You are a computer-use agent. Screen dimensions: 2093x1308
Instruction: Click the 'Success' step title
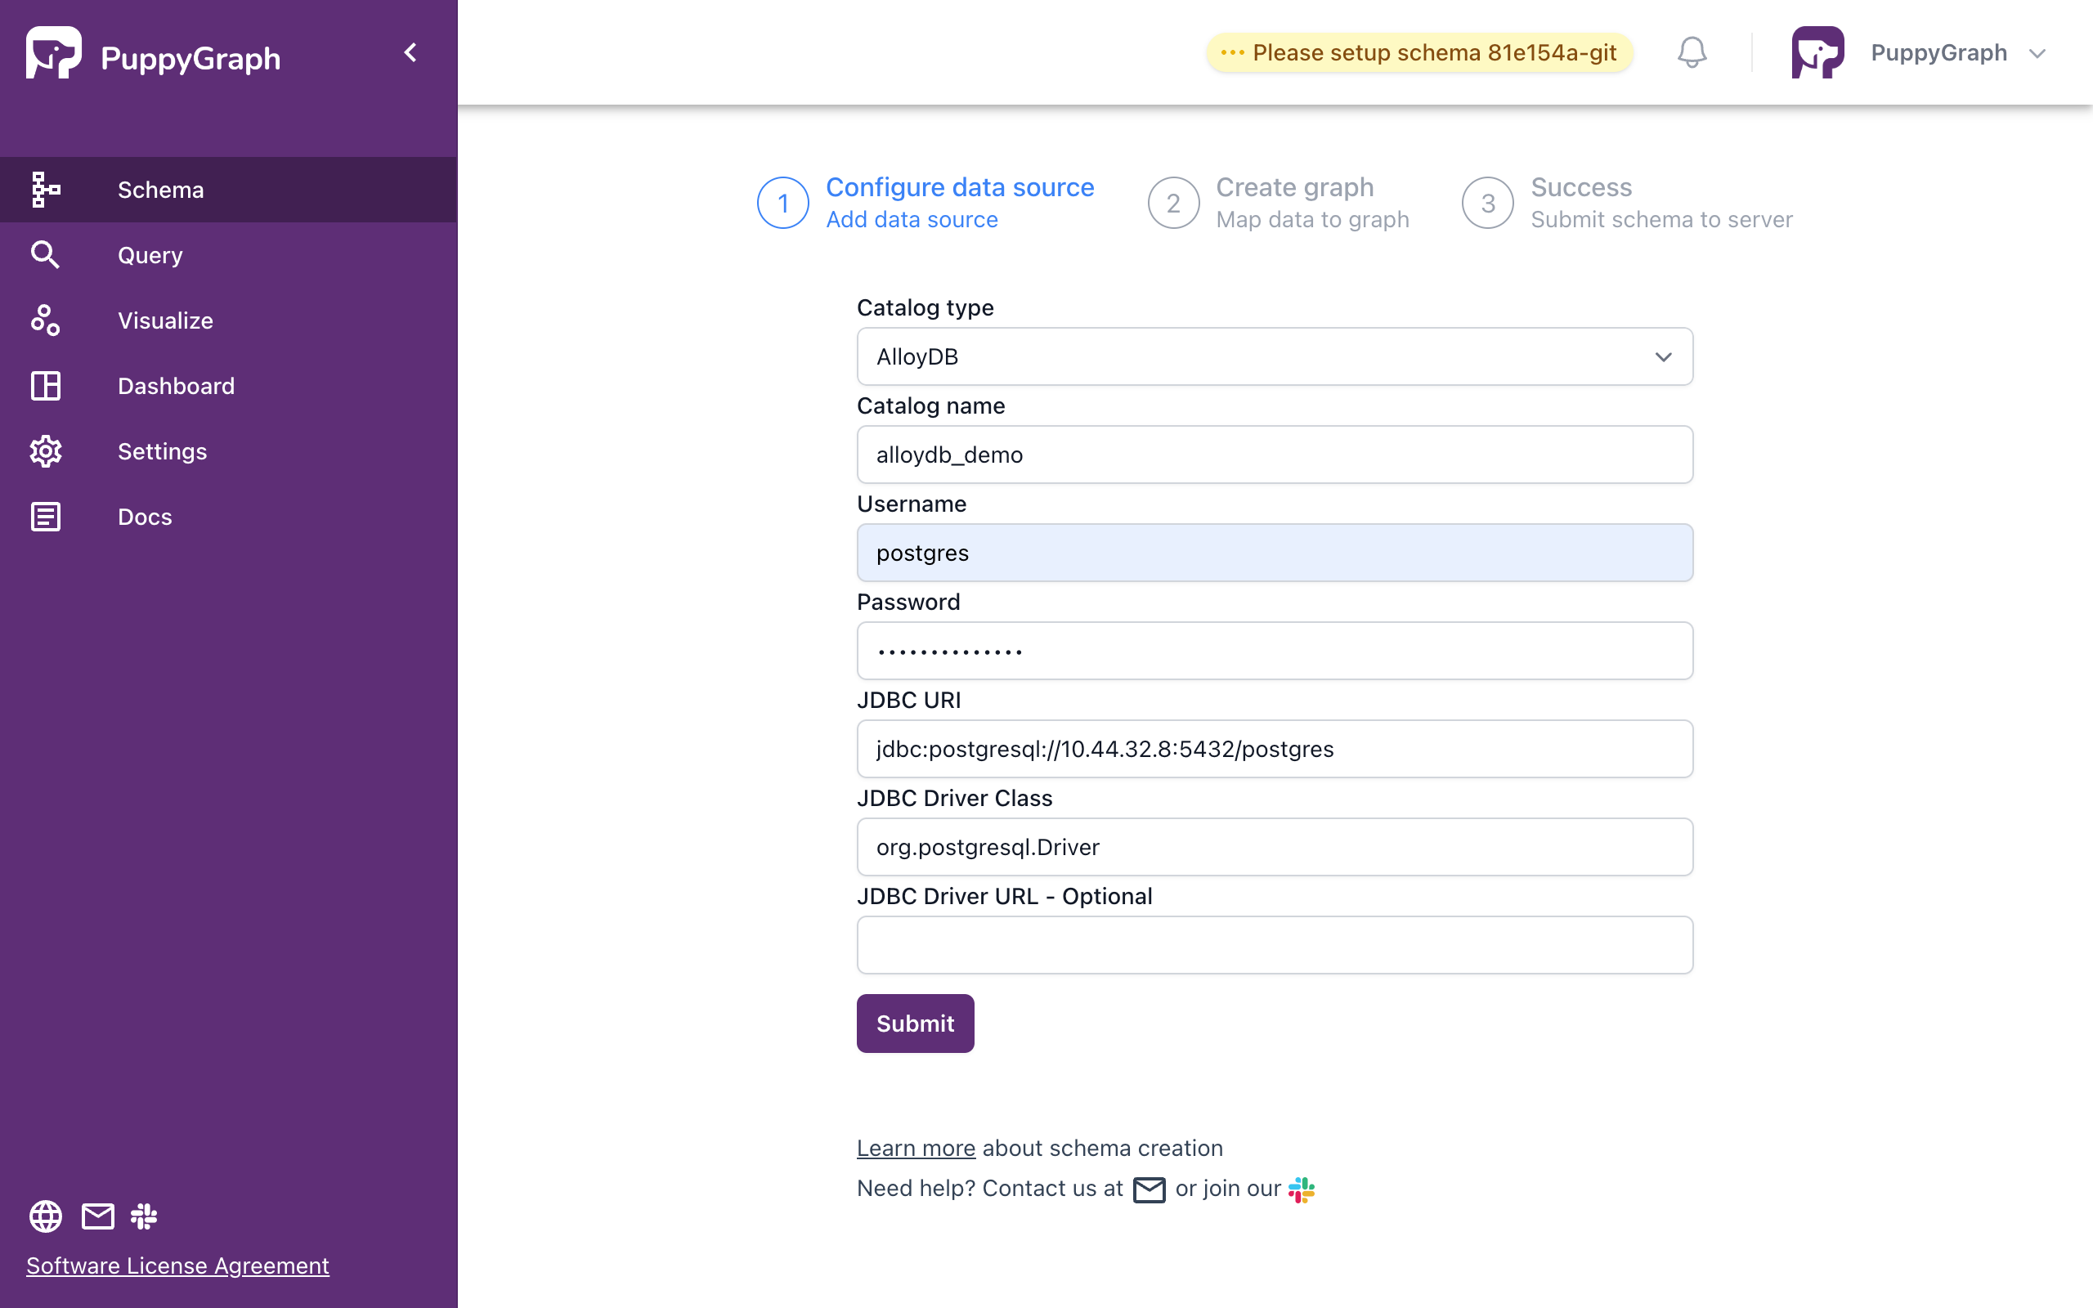1581,187
